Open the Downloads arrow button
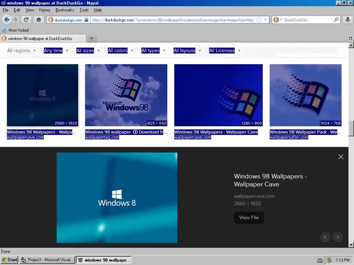This screenshot has width=354, height=265. click(x=348, y=20)
